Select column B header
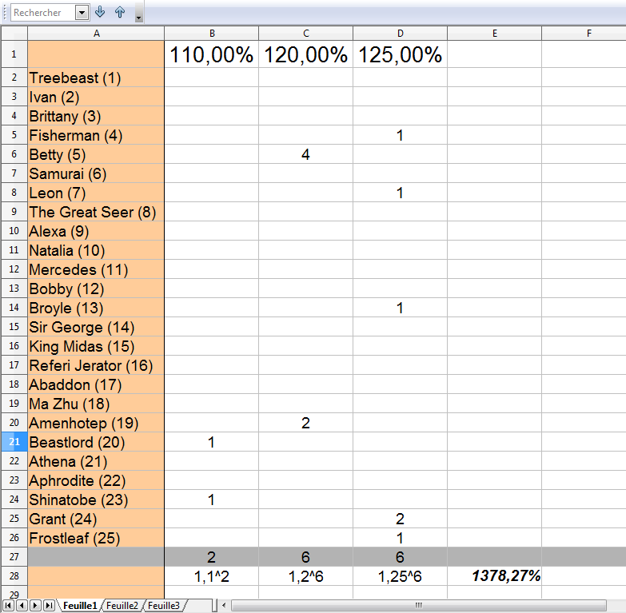 (211, 33)
